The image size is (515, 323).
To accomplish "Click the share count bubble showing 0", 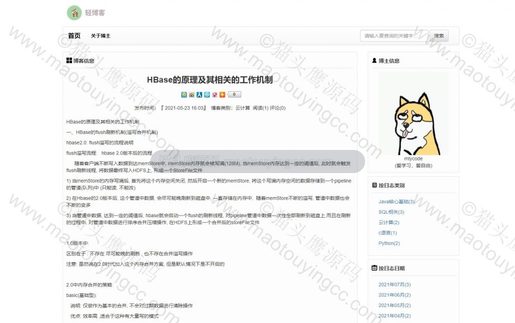I will tap(234, 94).
